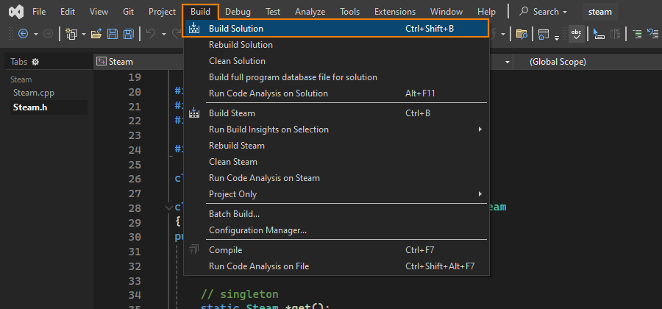Open Tabs panel settings gear

[35, 62]
